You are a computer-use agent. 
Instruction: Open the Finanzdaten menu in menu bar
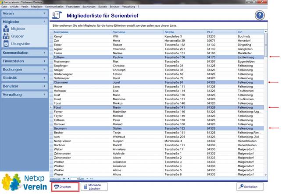(73, 7)
